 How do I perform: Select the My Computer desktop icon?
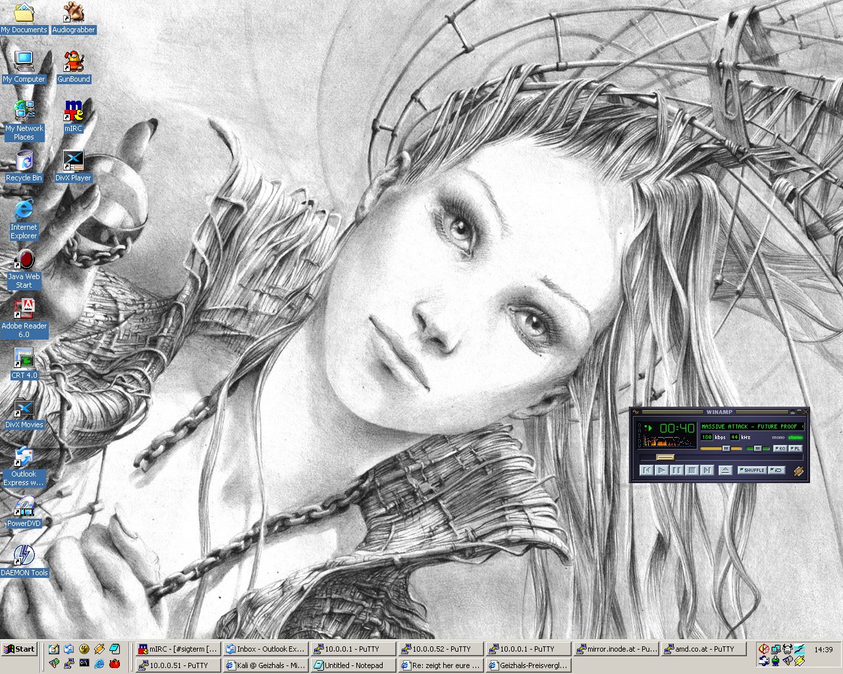coord(24,66)
